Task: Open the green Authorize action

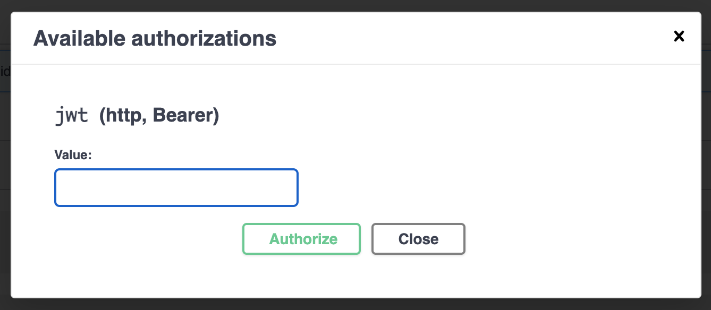Action: point(301,239)
